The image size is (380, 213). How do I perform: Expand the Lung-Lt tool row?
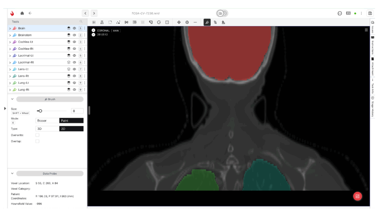coord(10,83)
